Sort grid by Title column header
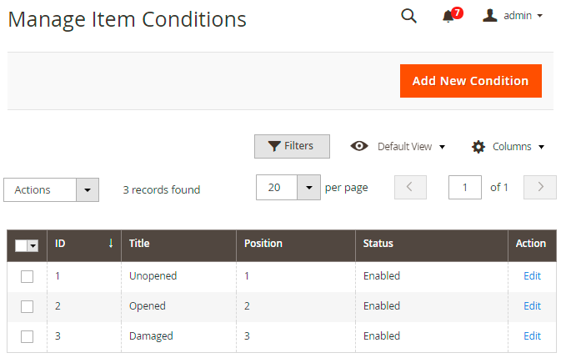 (139, 244)
